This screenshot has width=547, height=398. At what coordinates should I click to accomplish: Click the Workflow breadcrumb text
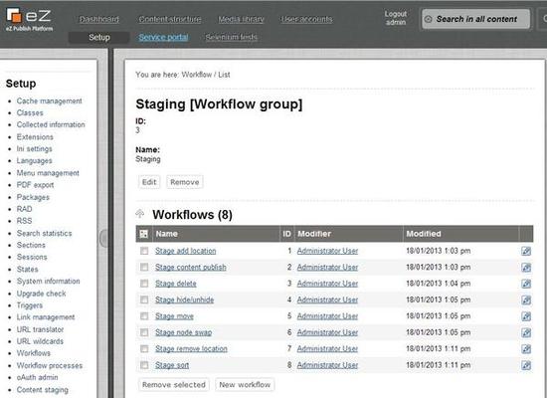196,75
